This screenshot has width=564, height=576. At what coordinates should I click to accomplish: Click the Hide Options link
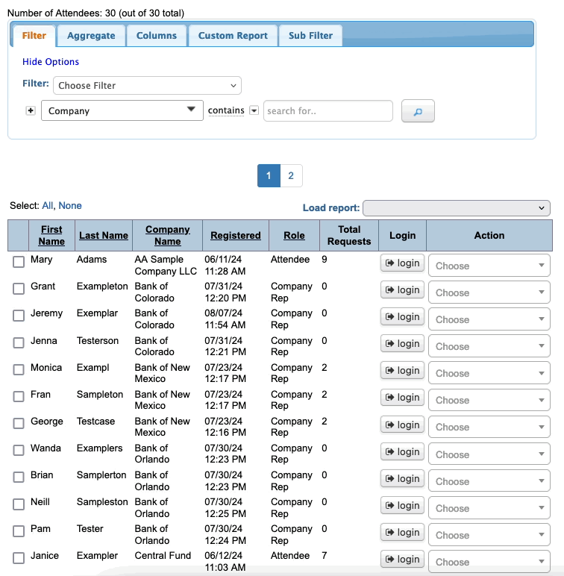51,62
